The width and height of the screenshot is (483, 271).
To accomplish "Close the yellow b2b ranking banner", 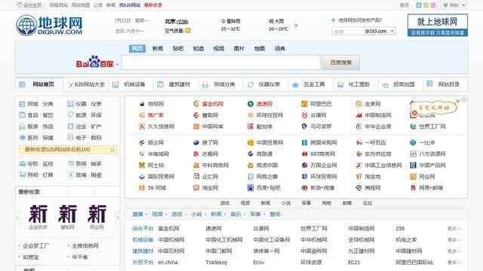I will [112, 150].
